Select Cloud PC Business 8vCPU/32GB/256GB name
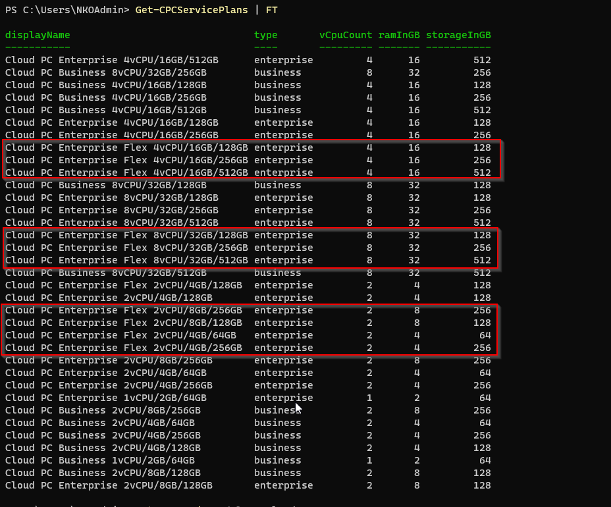The height and width of the screenshot is (507, 611). point(105,72)
